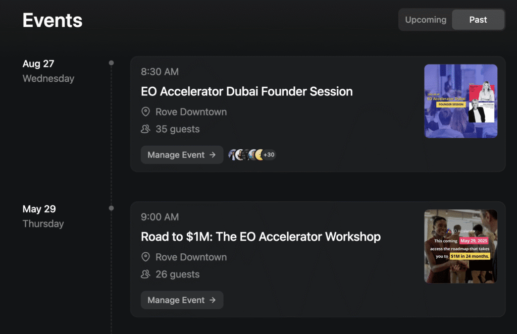The image size is (517, 334).
Task: Click the guests icon beside 26 guests
Action: pyautogui.click(x=146, y=274)
